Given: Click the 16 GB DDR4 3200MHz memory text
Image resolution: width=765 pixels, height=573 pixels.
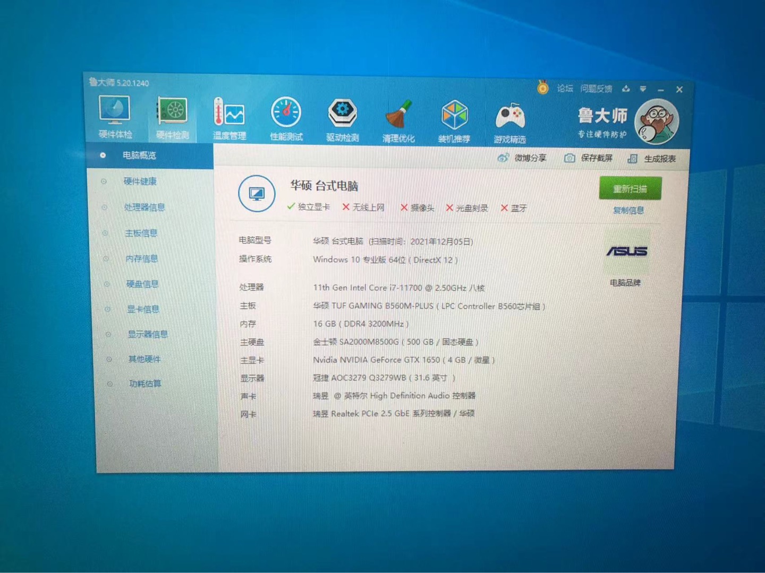Looking at the screenshot, I should (x=361, y=324).
